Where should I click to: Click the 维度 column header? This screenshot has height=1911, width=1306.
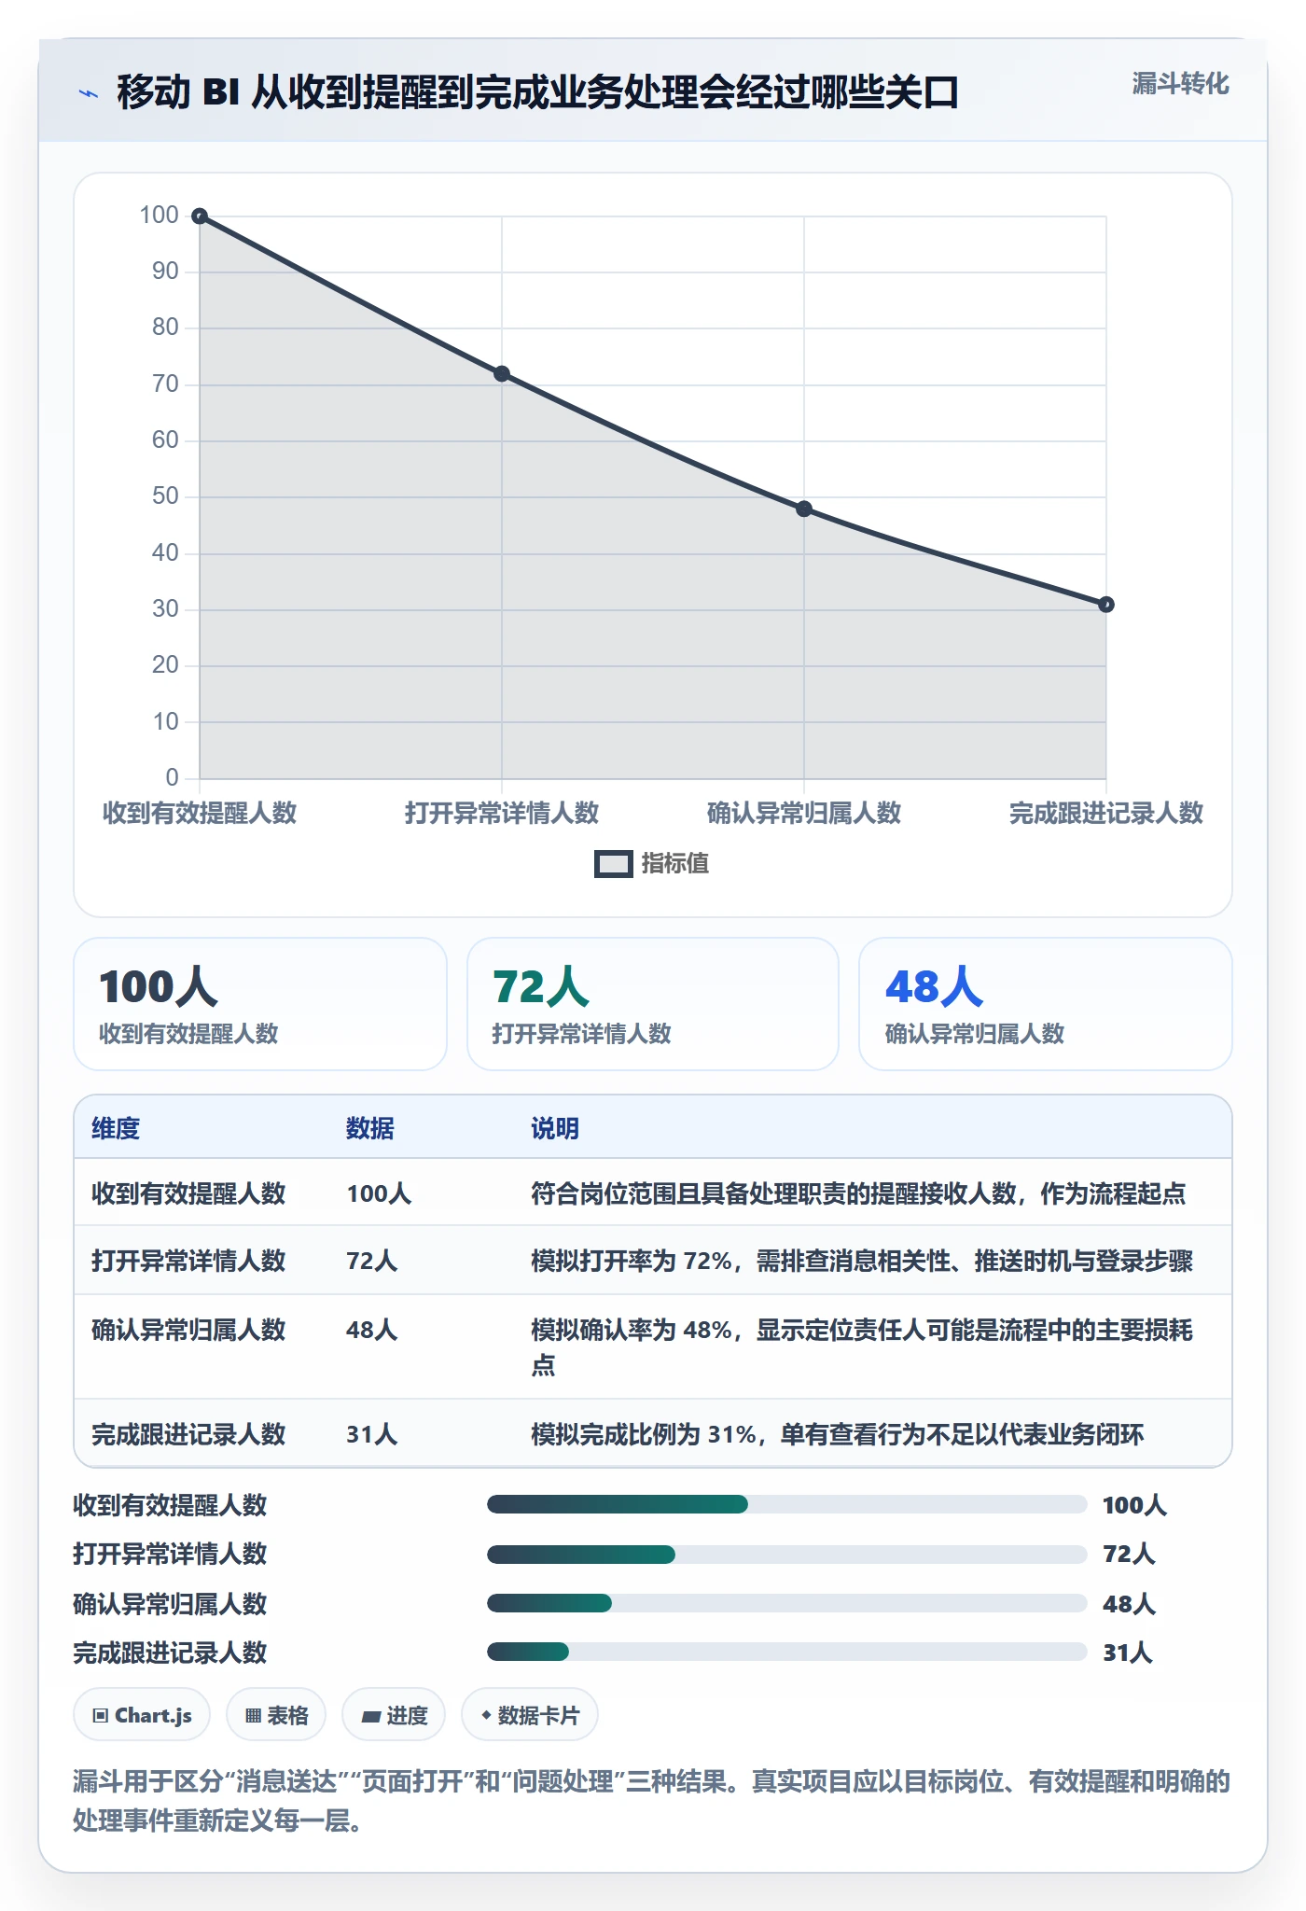[116, 1128]
